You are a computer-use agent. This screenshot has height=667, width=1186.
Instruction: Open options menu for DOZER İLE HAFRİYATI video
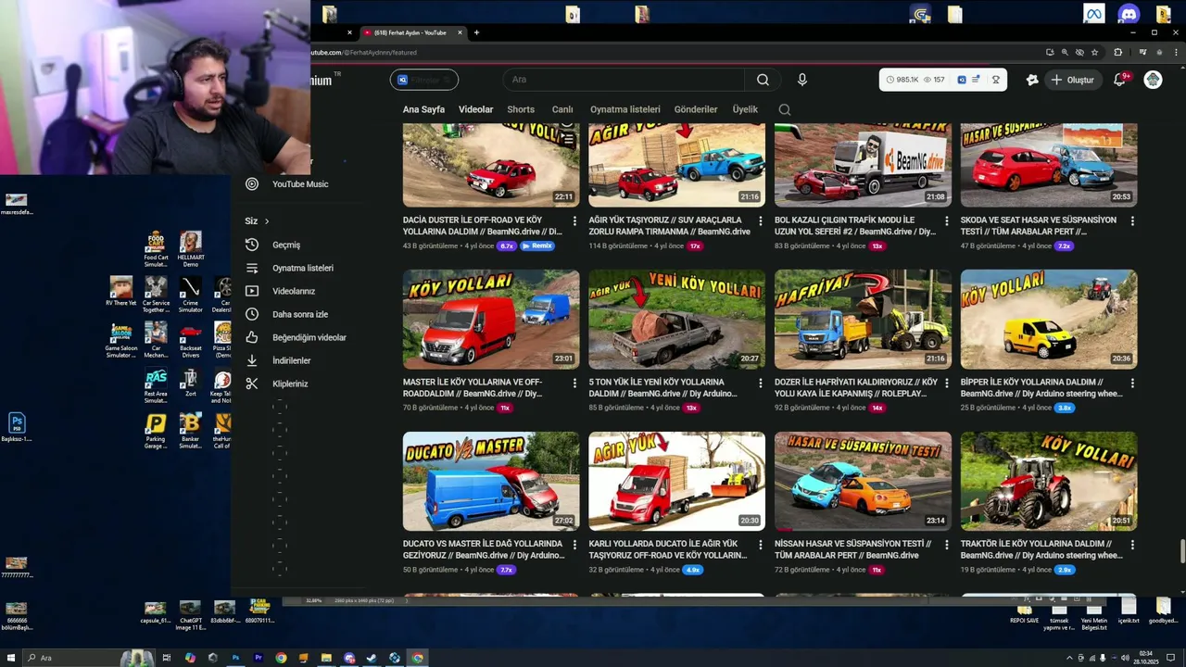947,383
